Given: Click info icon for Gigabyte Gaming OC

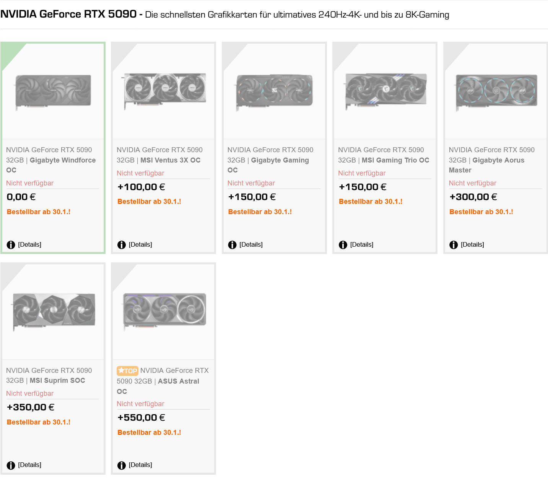Looking at the screenshot, I should tap(232, 245).
